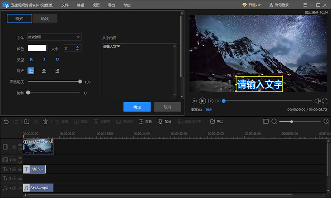
Task: Split clip with the scissors tool
Action: pyautogui.click(x=36, y=121)
